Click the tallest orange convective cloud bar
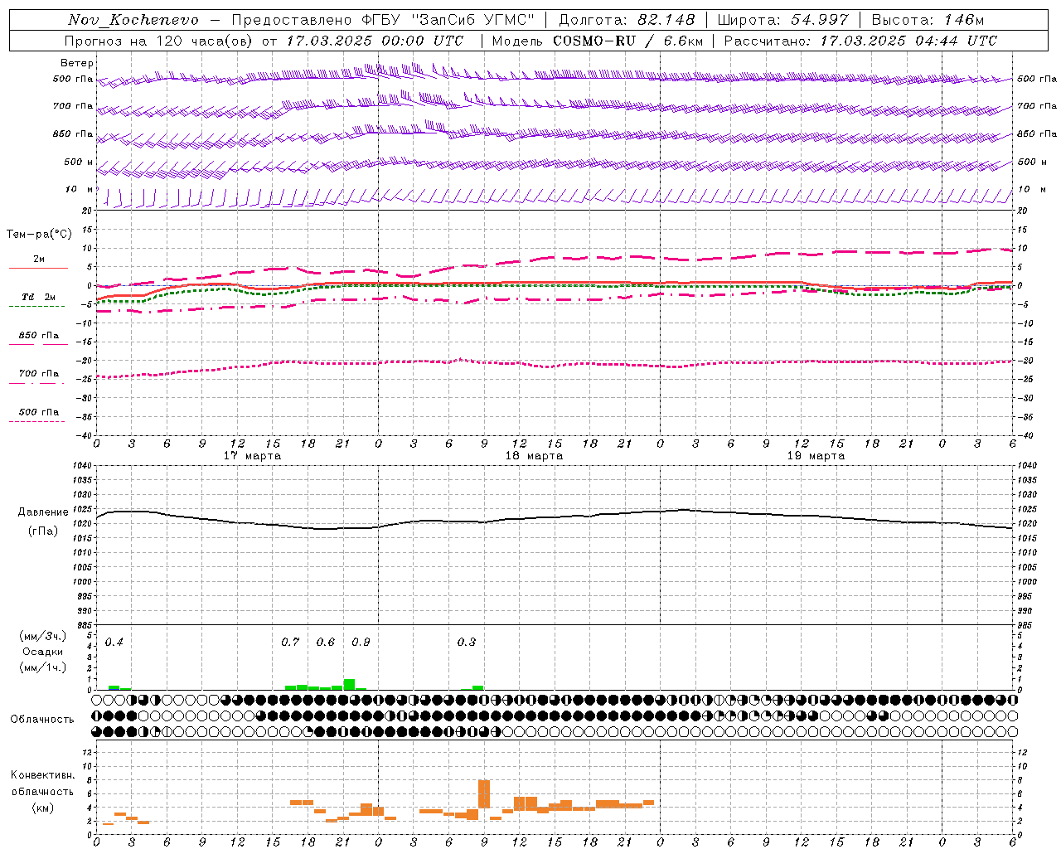1061x849 pixels. click(x=484, y=794)
